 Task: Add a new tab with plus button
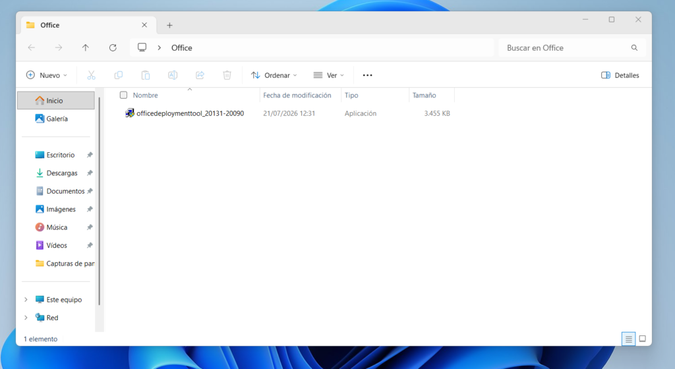click(169, 26)
